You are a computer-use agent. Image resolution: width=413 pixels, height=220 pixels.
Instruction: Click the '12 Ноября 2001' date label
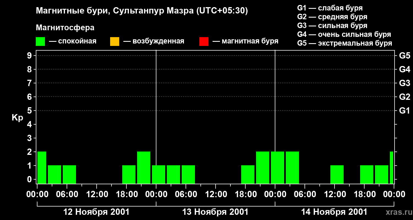(96, 212)
